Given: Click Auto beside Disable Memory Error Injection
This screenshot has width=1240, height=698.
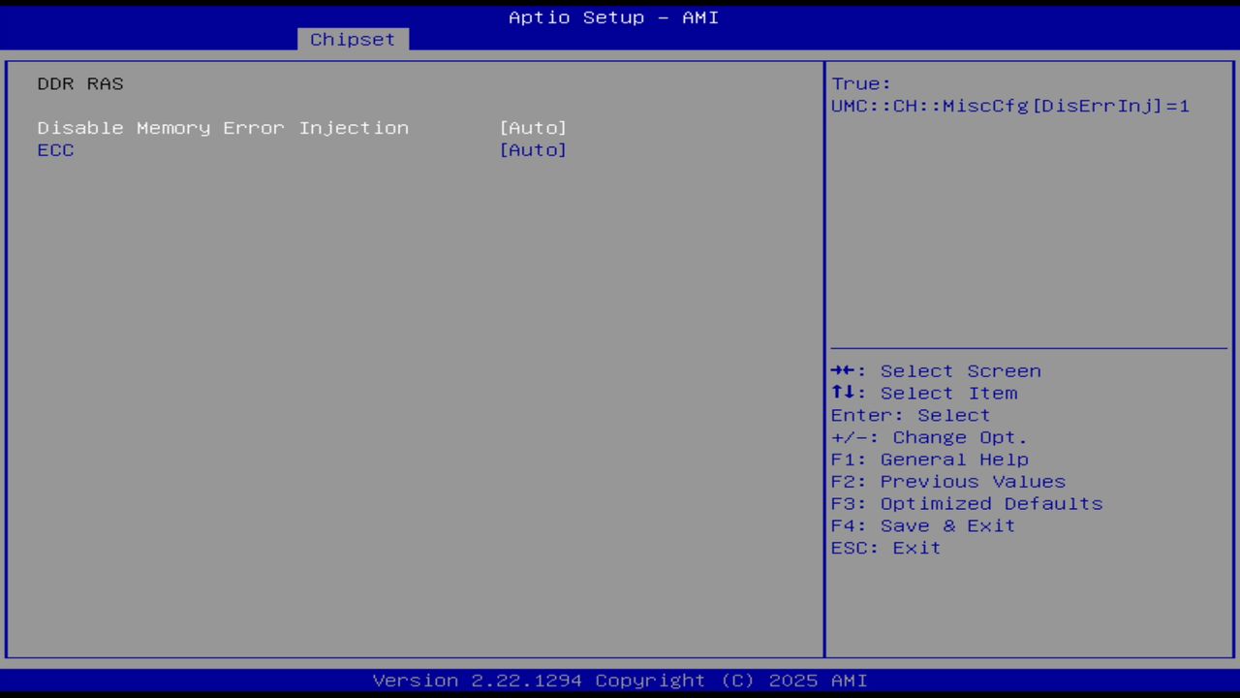Looking at the screenshot, I should point(533,127).
